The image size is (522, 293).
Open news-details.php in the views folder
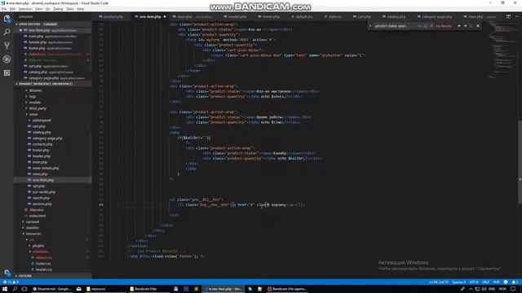(x=46, y=168)
